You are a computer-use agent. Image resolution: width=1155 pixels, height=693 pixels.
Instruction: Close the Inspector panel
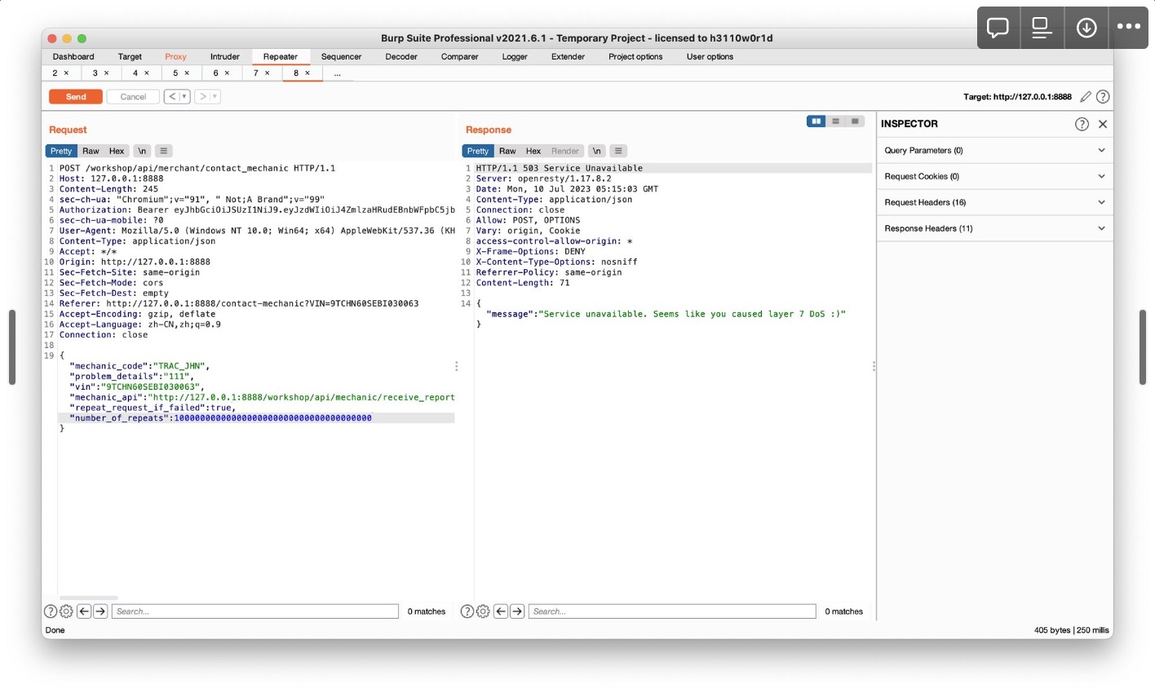coord(1103,124)
